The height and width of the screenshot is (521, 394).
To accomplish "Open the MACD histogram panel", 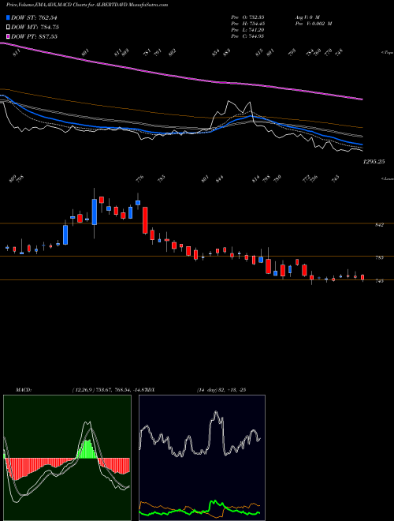I will click(x=67, y=458).
